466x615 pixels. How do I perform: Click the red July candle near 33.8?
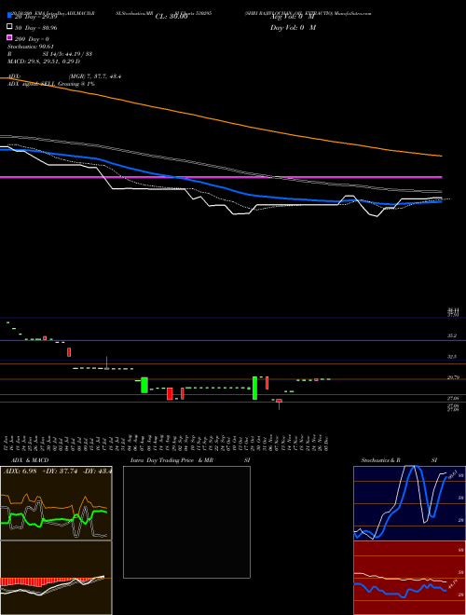coord(69,352)
